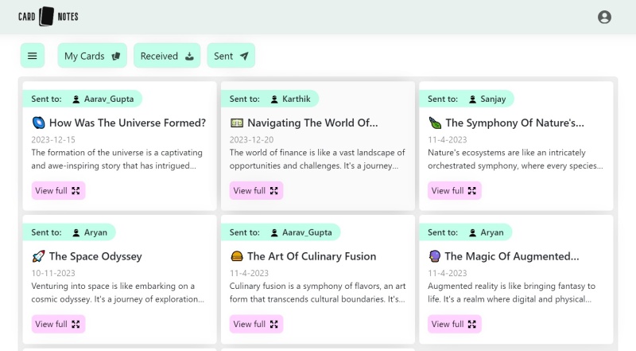Click the Card Notes logo

click(x=48, y=17)
